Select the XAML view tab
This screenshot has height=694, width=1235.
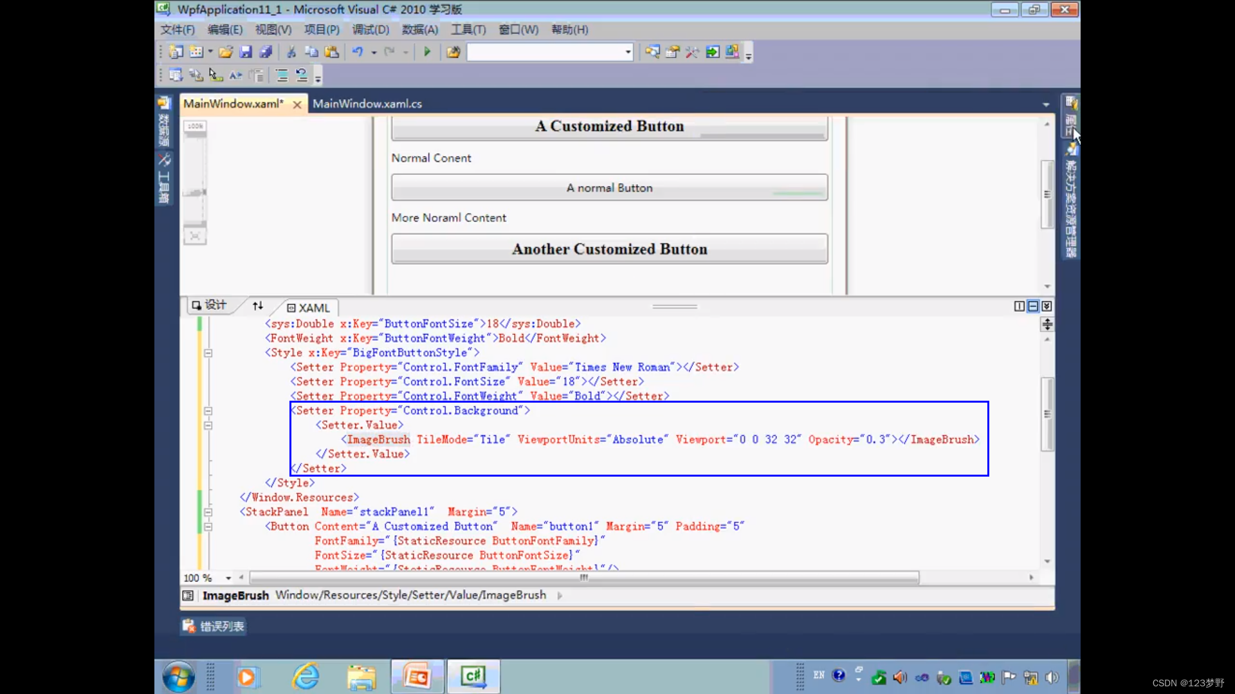tap(308, 308)
